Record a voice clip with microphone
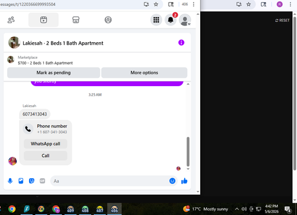 [x=10, y=181]
